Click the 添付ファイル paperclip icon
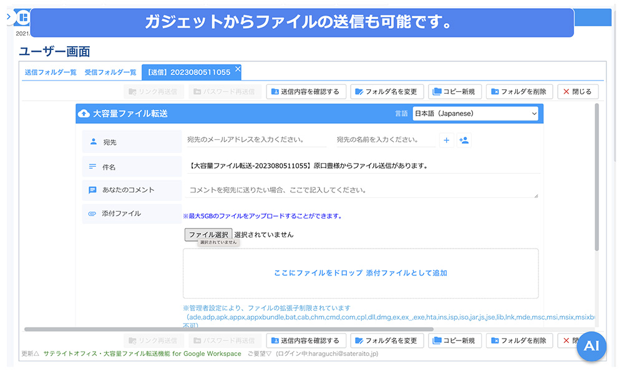 tap(92, 214)
